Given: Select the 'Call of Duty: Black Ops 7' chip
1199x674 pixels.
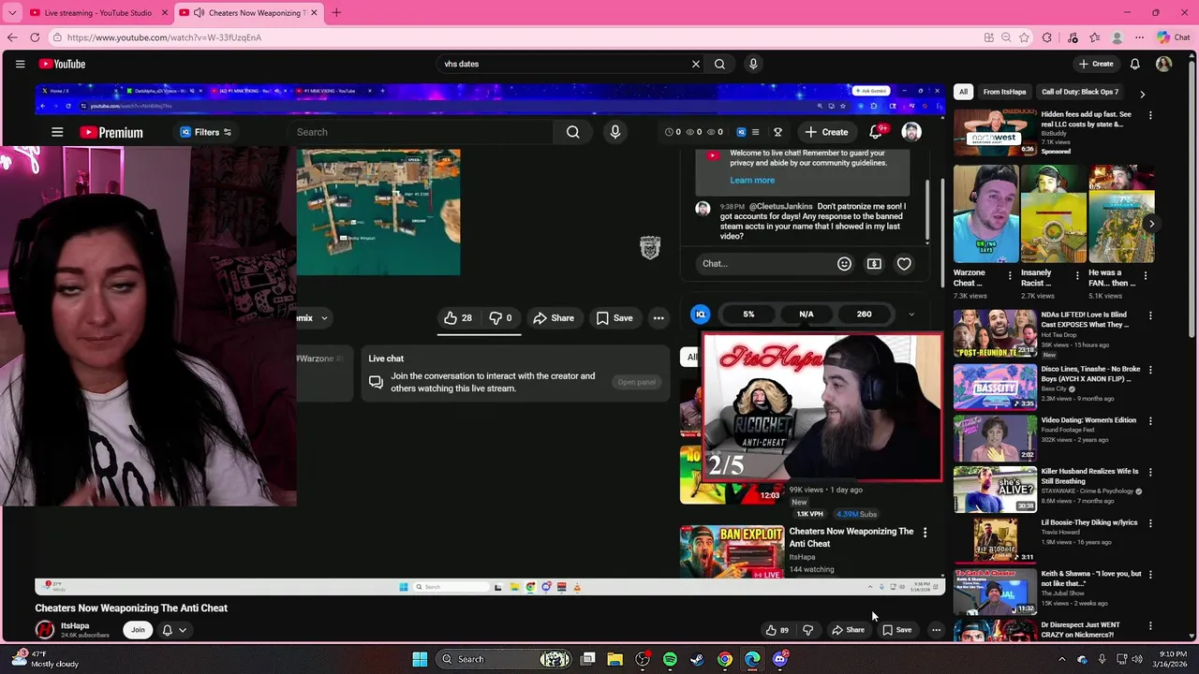Looking at the screenshot, I should [x=1080, y=92].
